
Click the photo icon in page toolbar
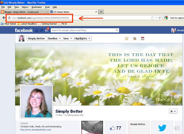pos(135,38)
